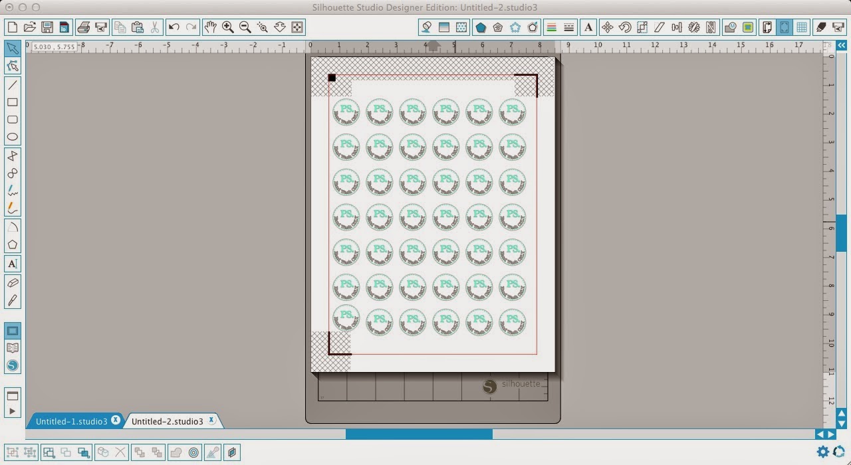Open the Move window icon

click(x=607, y=27)
